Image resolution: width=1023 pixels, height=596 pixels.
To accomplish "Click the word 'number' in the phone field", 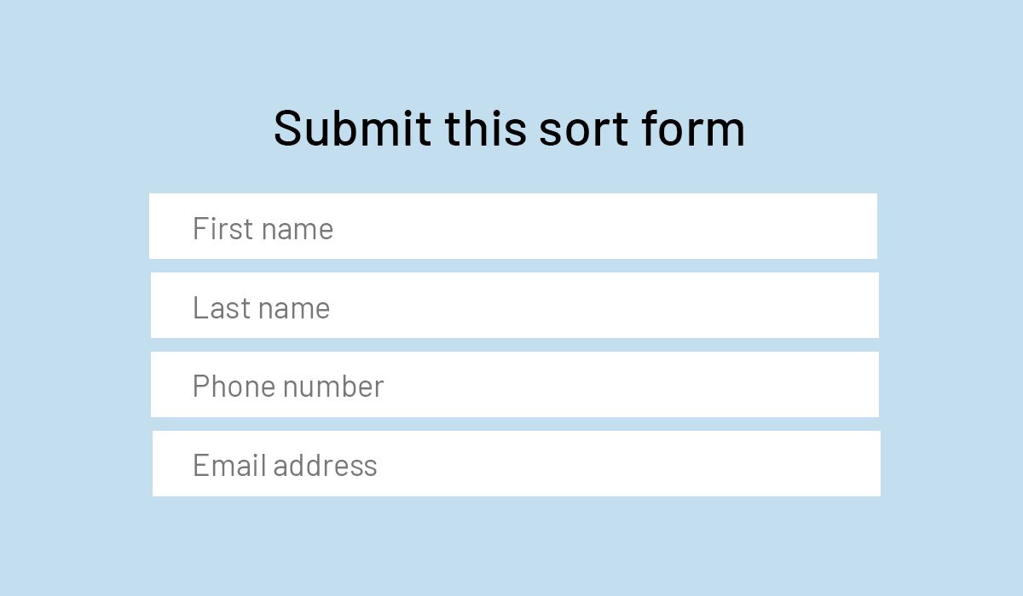I will [x=333, y=387].
